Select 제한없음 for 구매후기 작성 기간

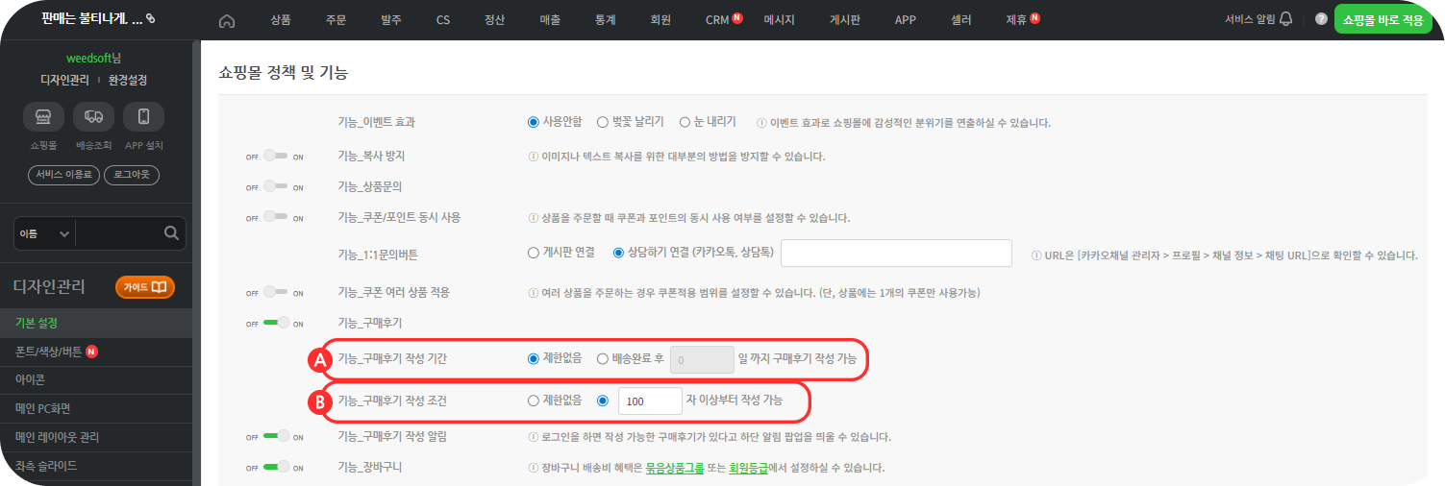click(533, 359)
